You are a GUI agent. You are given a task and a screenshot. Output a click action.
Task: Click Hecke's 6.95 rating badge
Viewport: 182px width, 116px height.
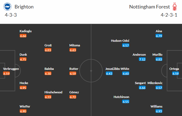(x=23, y=88)
